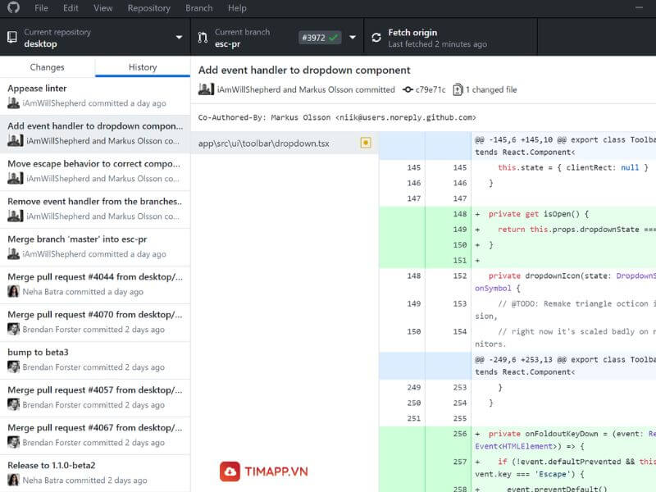Image resolution: width=656 pixels, height=492 pixels.
Task: Select Add event handler to dropdown commit
Action: pos(95,134)
